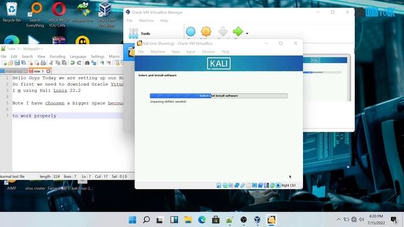
Task: Click the New blue starburst icon in VirtualBox Manager
Action: [191, 32]
